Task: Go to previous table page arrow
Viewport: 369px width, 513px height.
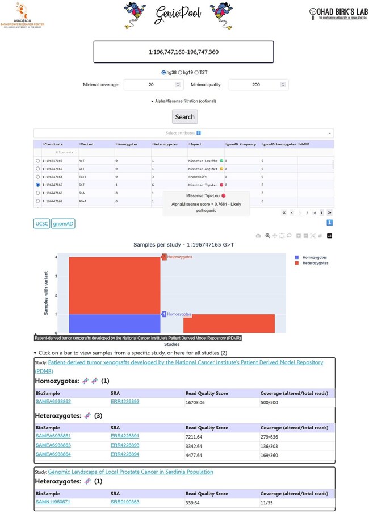Action: pos(292,212)
